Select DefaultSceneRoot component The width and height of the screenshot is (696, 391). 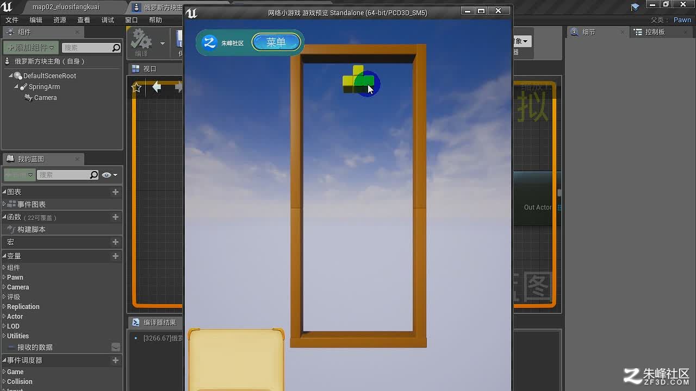coord(49,76)
